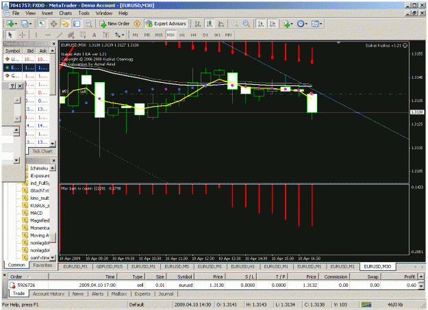Sort orders by the Profit column header
Viewport: 428px width, 310px height.
coord(399,276)
